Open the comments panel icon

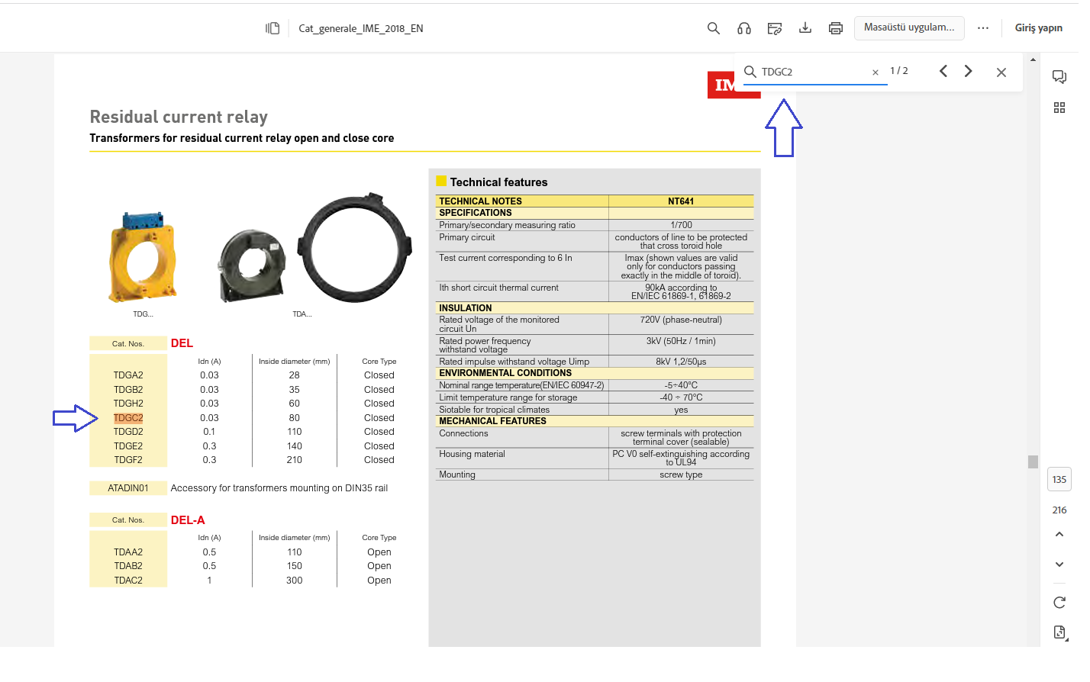point(1059,76)
